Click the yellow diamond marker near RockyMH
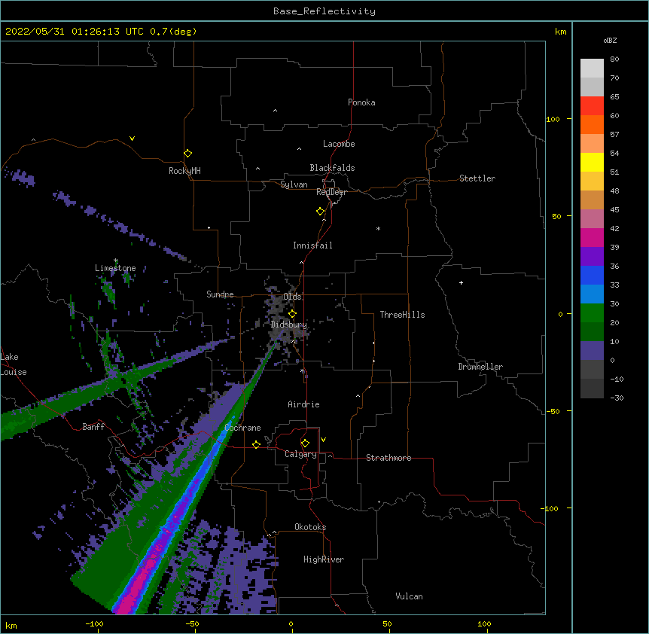The image size is (649, 634). (187, 154)
